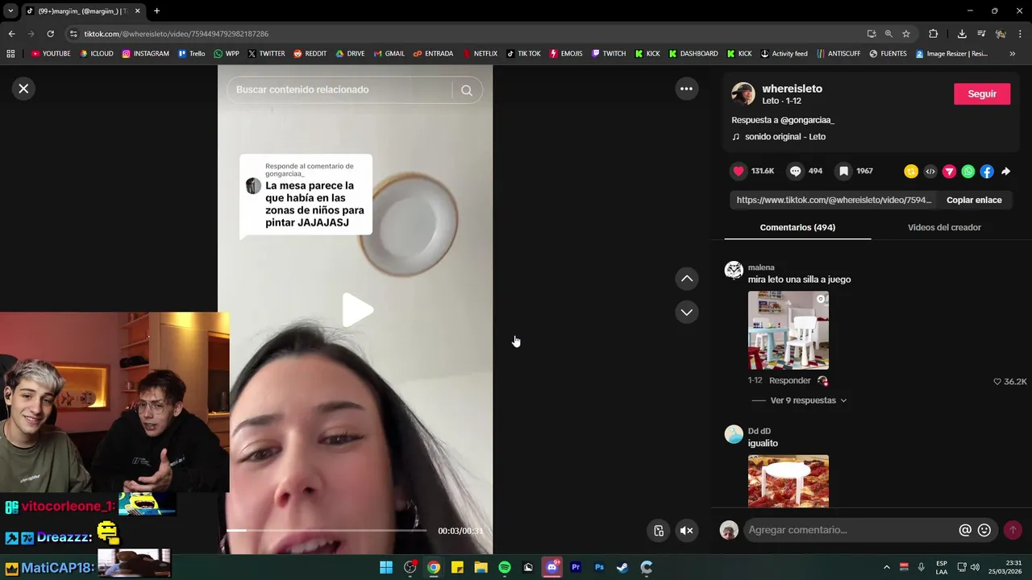The image size is (1032, 580).
Task: Click 'Responder' on malena's comment
Action: point(789,380)
